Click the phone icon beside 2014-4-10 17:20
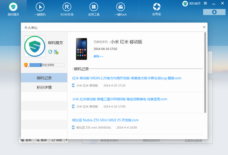Image resolution: width=228 pixels, height=155 pixels. point(73,85)
